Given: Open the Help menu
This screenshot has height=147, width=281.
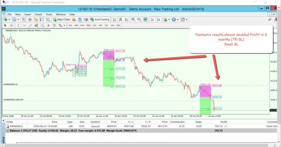Looking at the screenshot, I should click(72, 14).
